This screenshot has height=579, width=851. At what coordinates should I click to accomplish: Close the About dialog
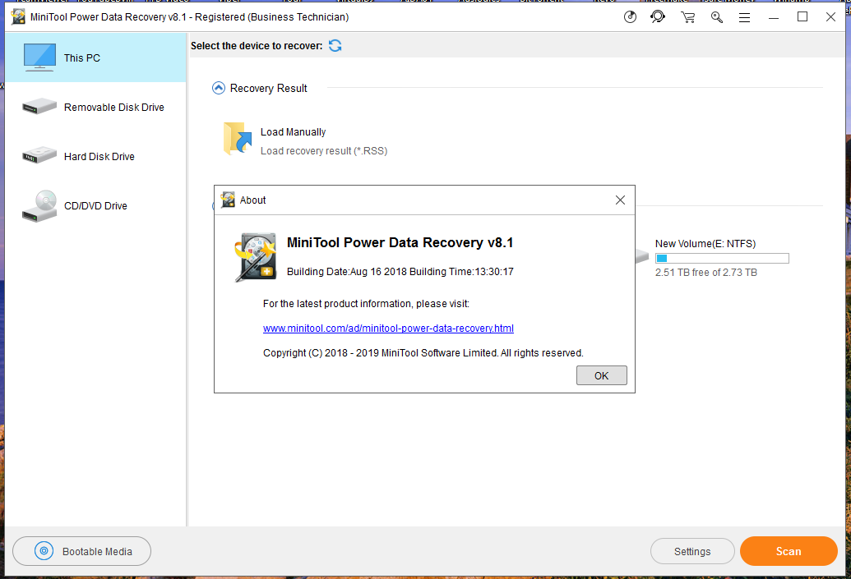620,200
